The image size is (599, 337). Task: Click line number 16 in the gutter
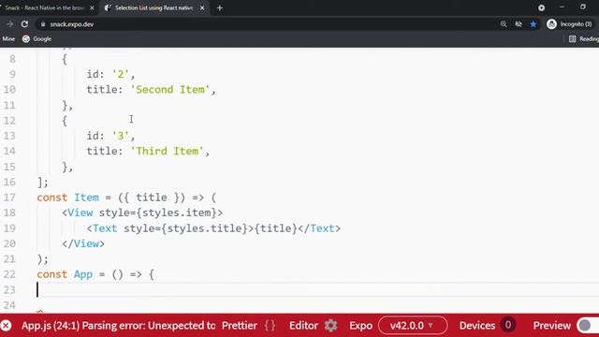[x=9, y=183]
